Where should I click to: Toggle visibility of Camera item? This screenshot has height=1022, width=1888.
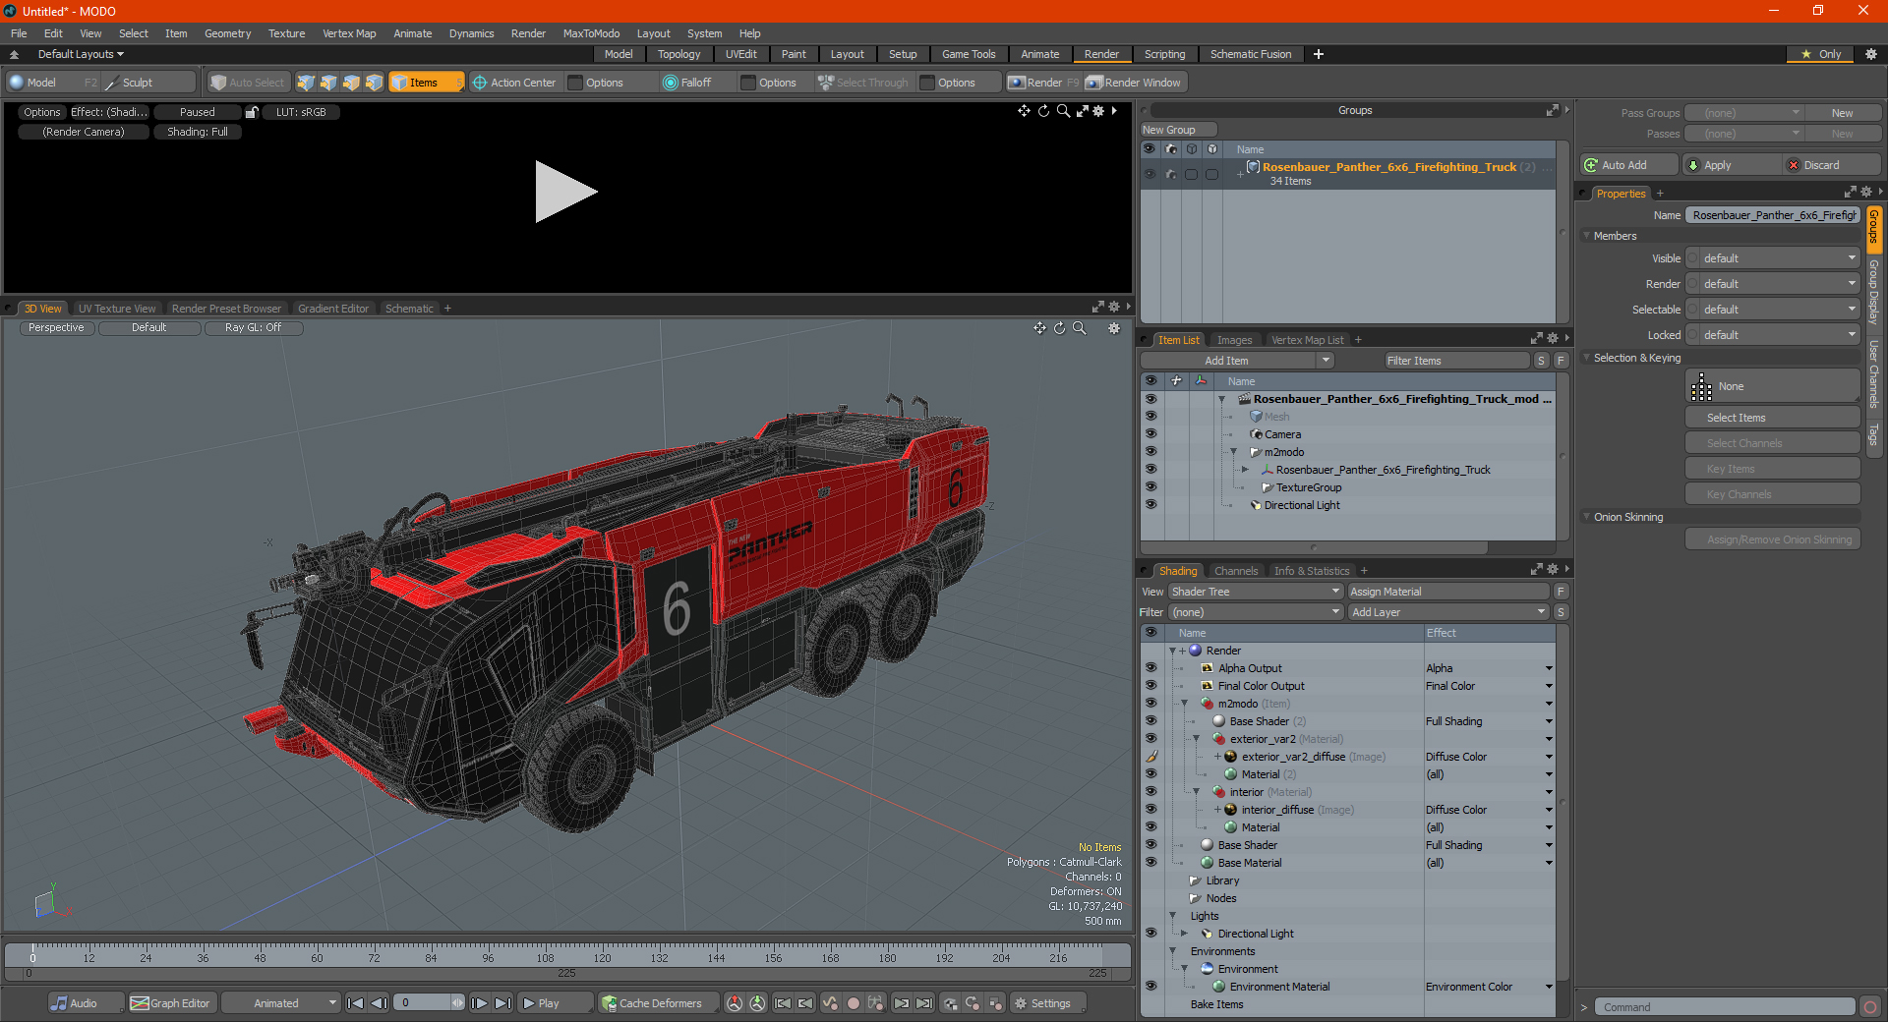[1150, 433]
